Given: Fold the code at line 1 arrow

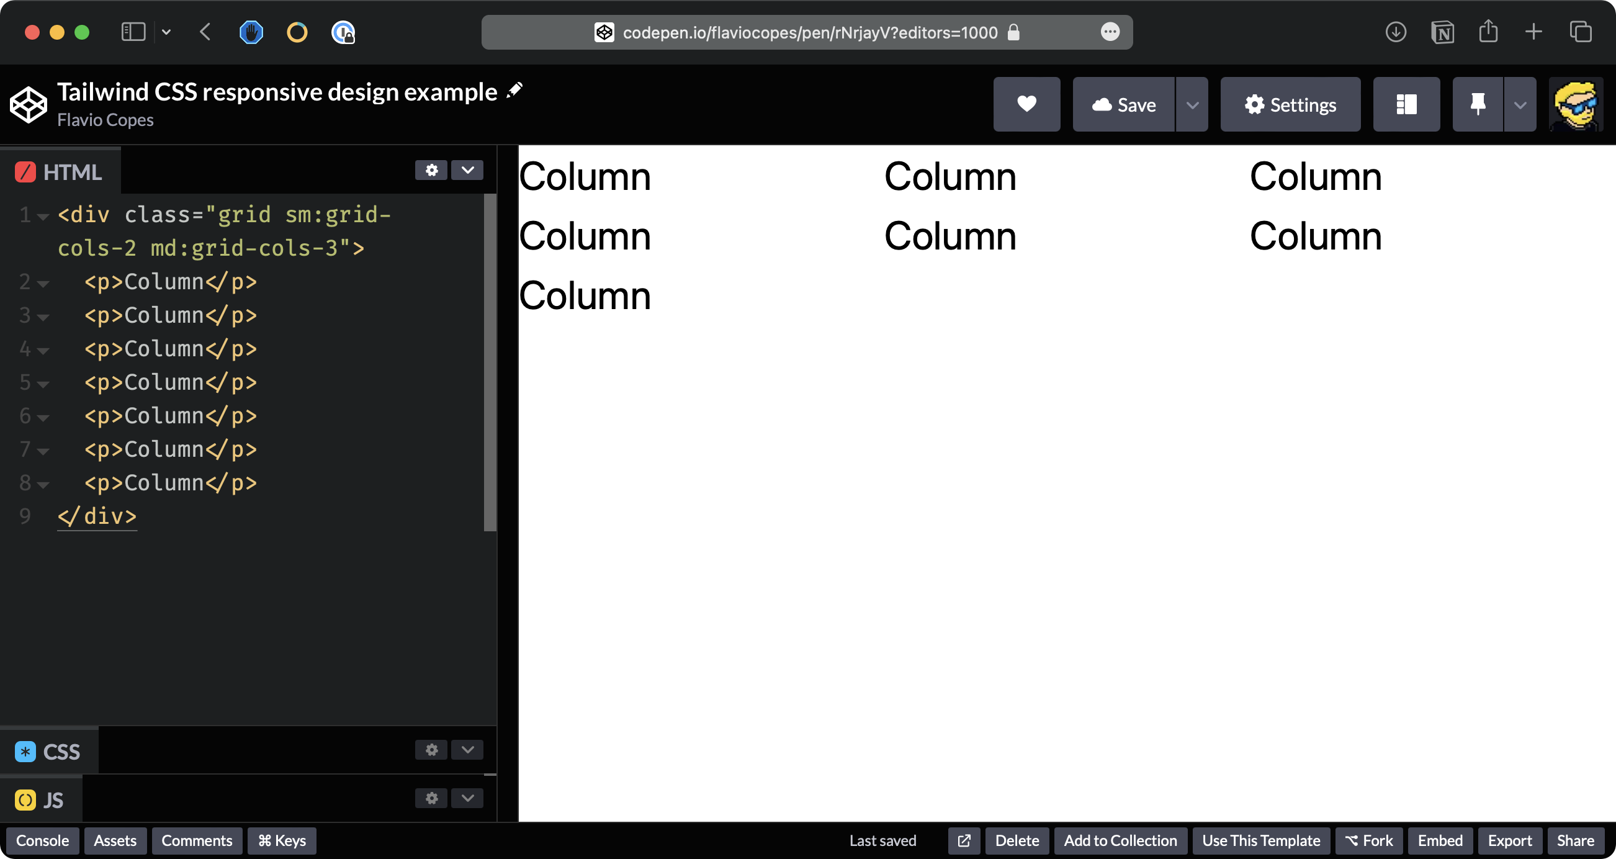Looking at the screenshot, I should point(43,217).
